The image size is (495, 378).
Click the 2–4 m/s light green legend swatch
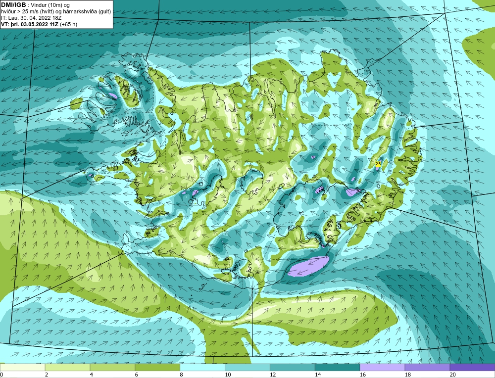[67, 367]
